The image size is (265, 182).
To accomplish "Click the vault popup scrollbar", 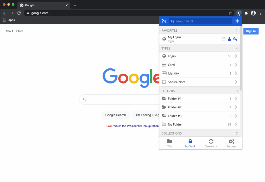I will click(x=241, y=58).
